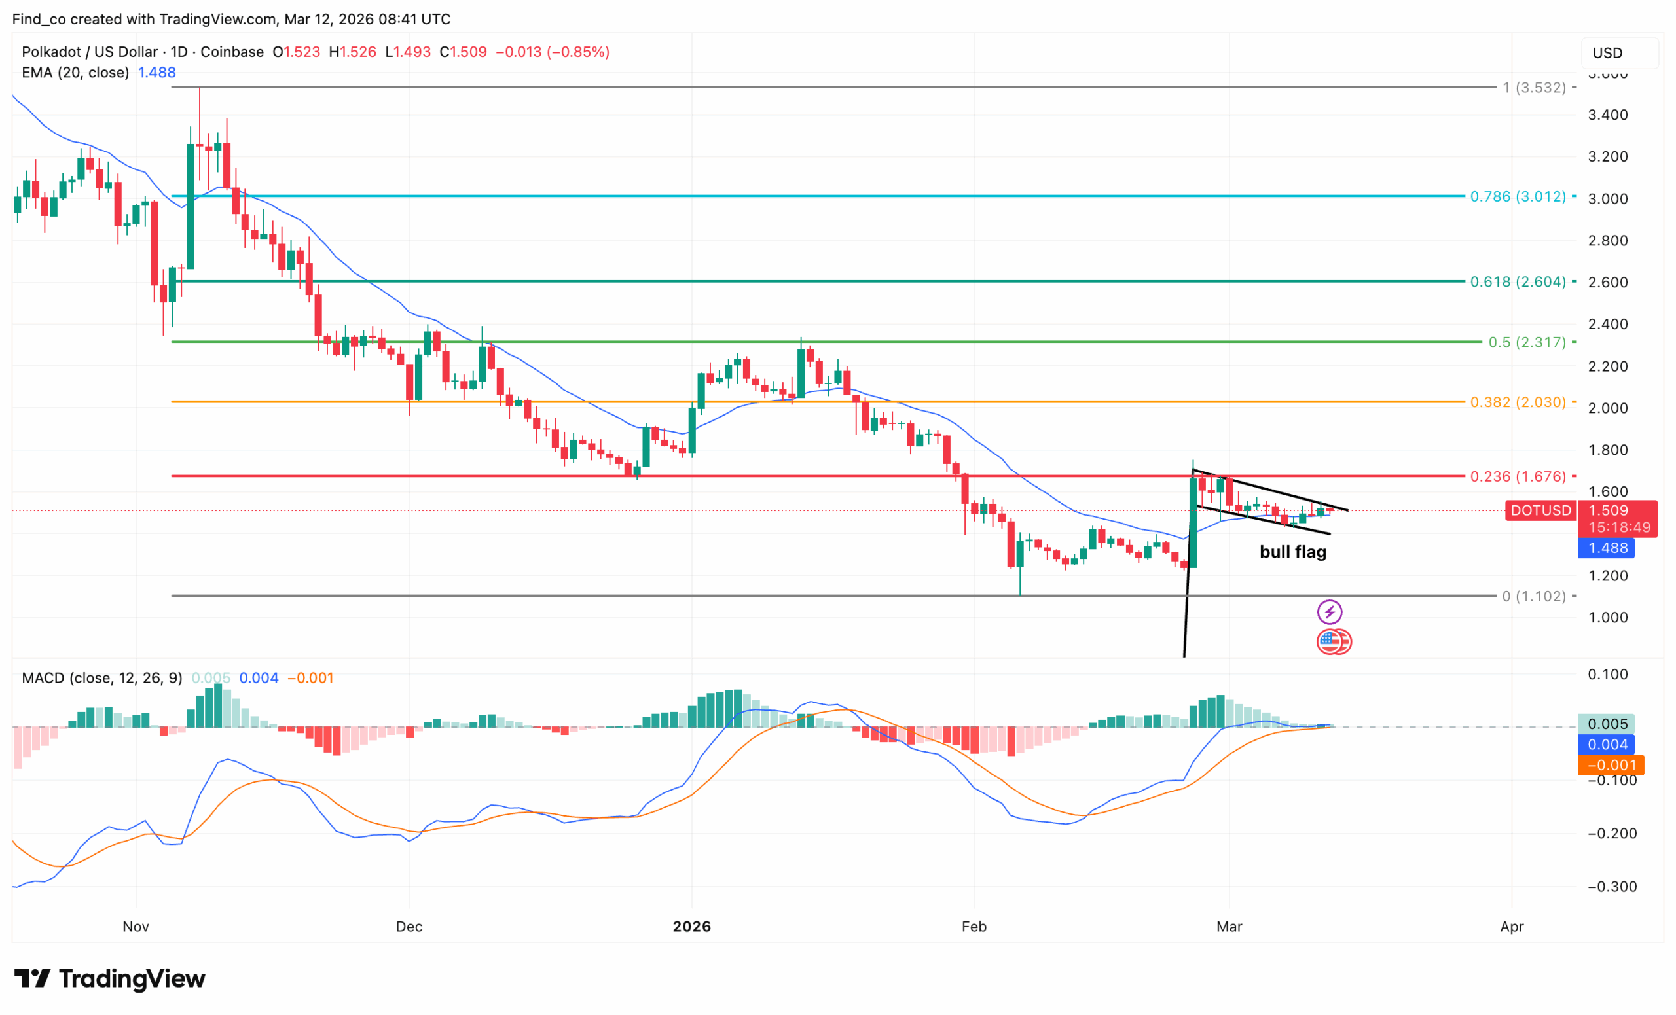Click the blue EMA 1.488 axis label
This screenshot has width=1676, height=1015.
1606,548
